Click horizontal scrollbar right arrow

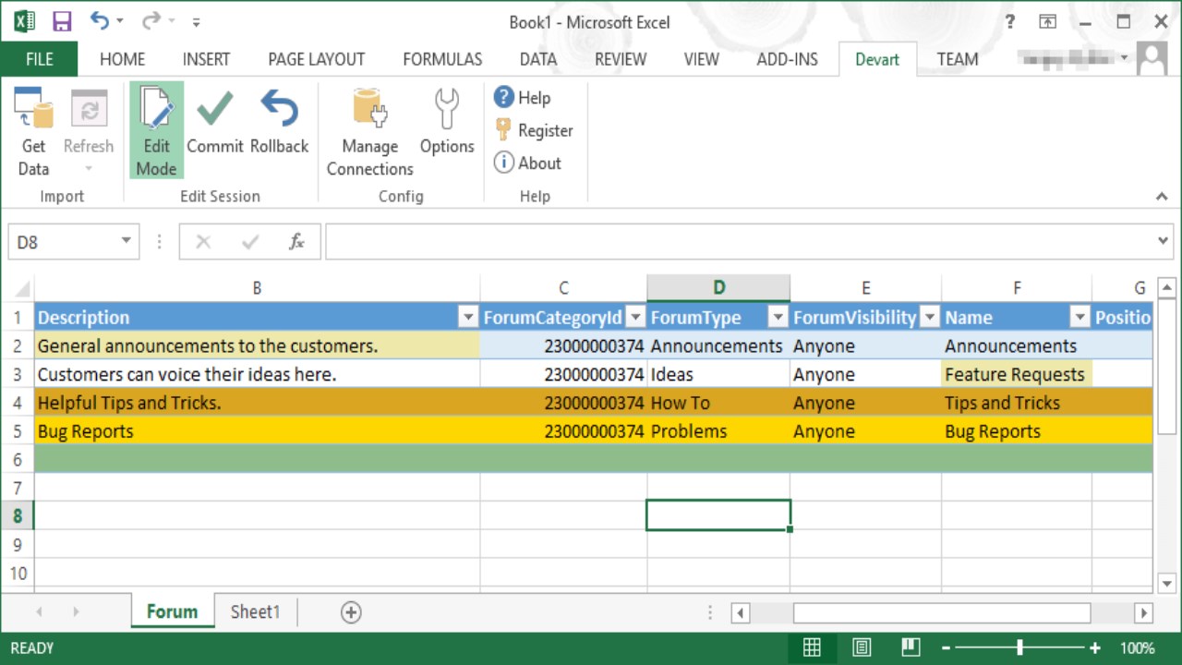[x=1143, y=612]
